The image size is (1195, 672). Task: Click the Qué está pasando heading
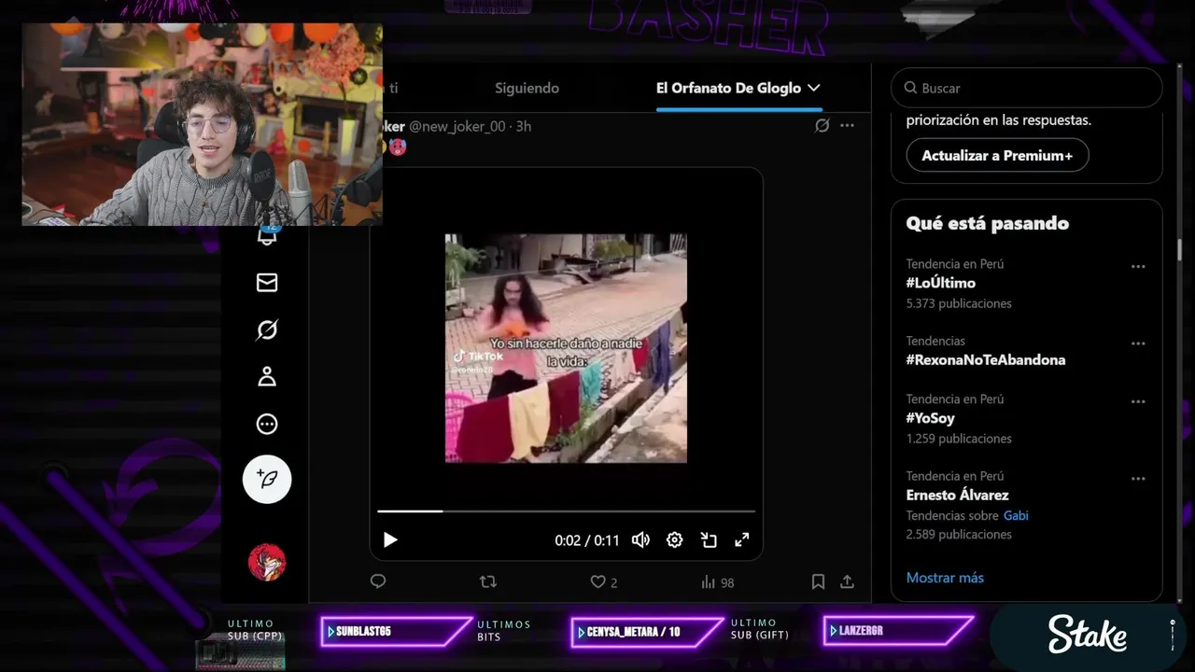pyautogui.click(x=987, y=223)
